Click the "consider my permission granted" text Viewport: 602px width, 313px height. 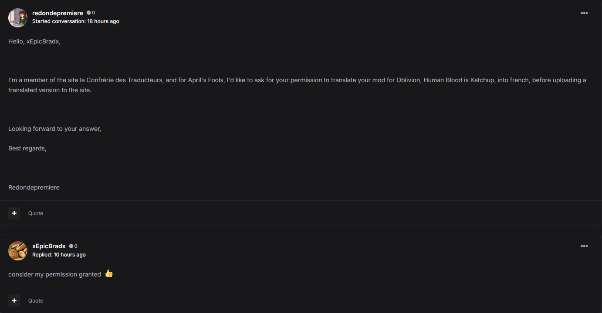tap(54, 274)
